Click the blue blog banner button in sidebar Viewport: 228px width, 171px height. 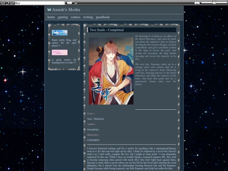click(60, 33)
